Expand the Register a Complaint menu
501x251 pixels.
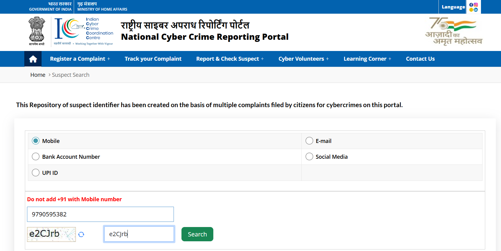point(80,59)
